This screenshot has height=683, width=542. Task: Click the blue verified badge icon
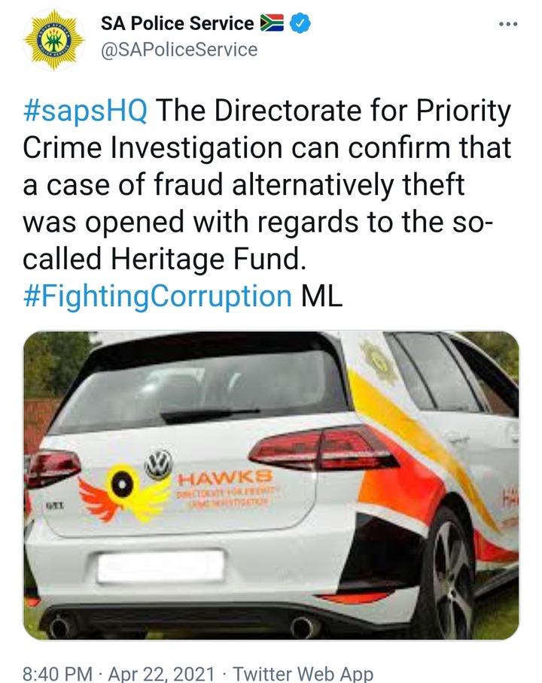click(x=300, y=23)
